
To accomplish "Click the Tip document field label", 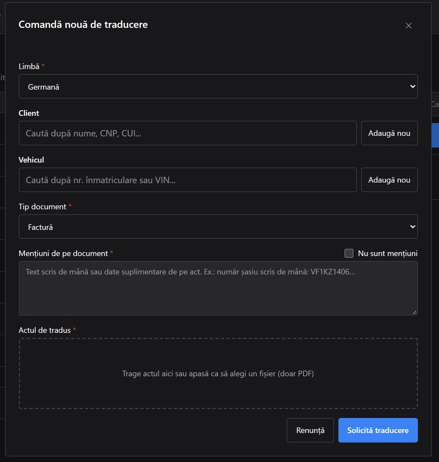I will pyautogui.click(x=42, y=207).
